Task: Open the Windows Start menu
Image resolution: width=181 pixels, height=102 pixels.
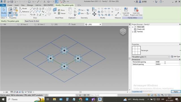Action: click(3, 99)
